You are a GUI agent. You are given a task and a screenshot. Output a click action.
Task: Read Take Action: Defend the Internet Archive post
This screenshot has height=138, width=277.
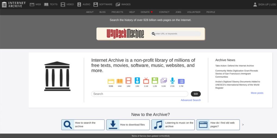pos(235,66)
